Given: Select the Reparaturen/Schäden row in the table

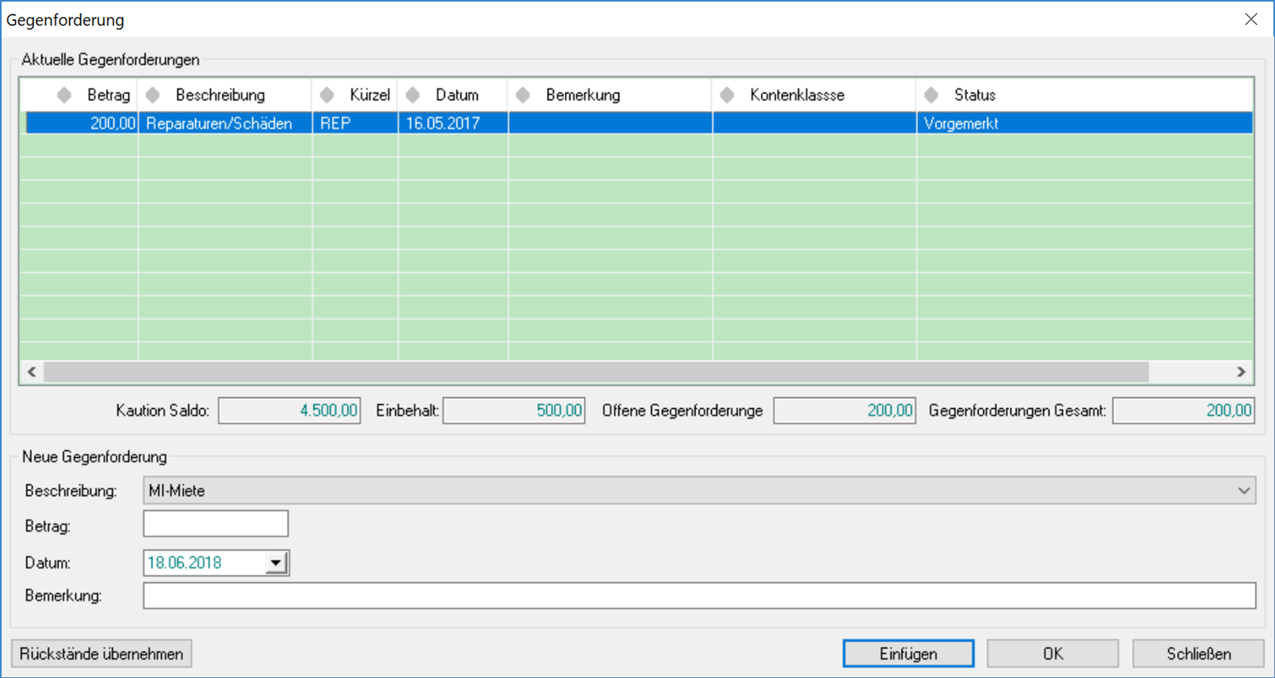Looking at the screenshot, I should click(x=219, y=124).
